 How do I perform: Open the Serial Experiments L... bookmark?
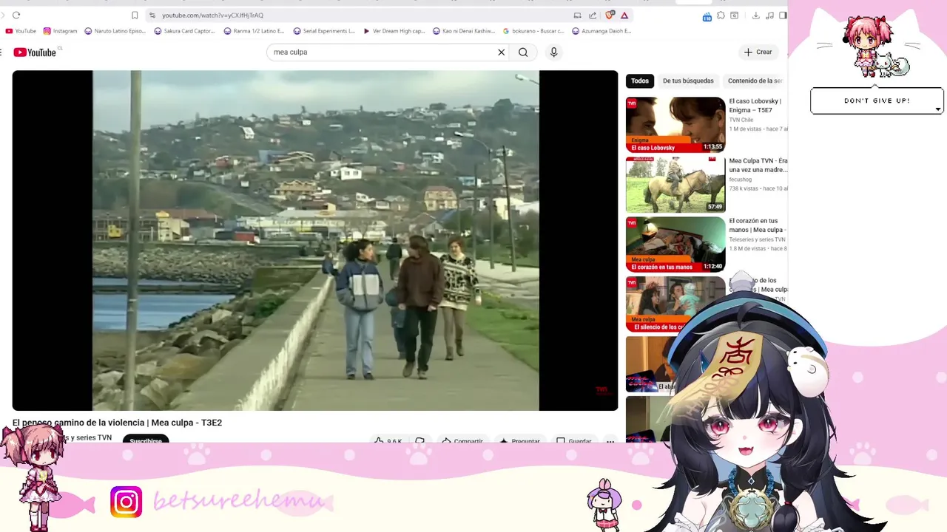[324, 31]
